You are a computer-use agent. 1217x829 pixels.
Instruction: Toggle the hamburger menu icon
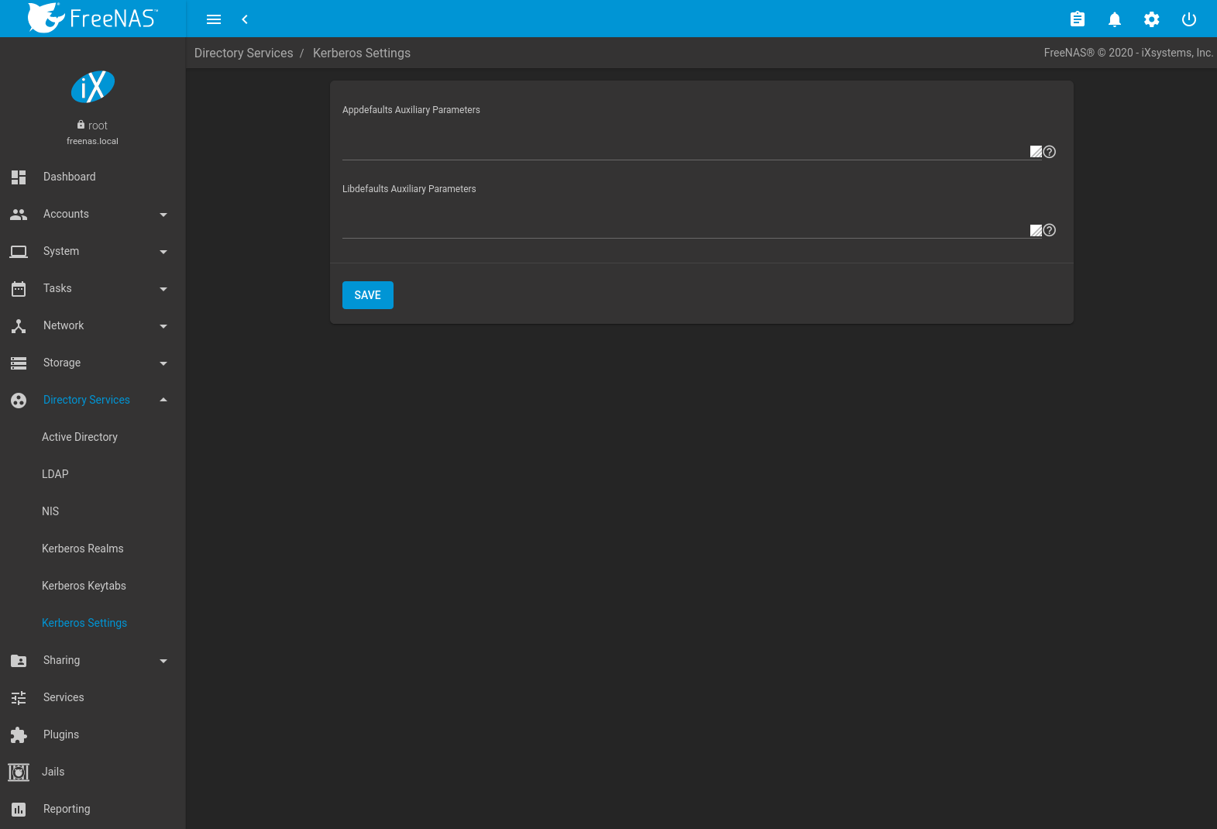pos(214,19)
